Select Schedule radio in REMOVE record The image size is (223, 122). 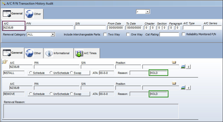(31, 94)
